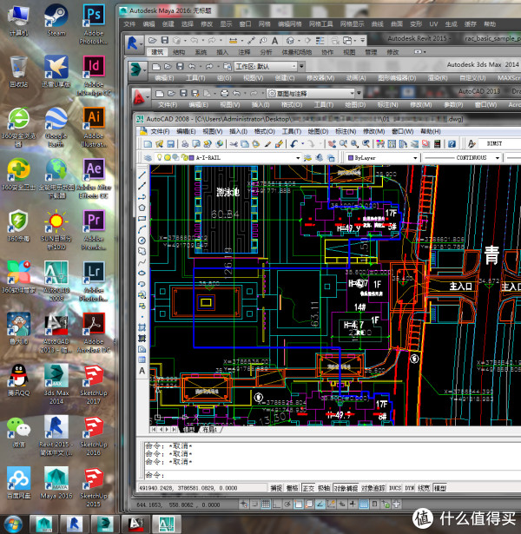
Task: Click the Revit R application button
Action: click(133, 44)
